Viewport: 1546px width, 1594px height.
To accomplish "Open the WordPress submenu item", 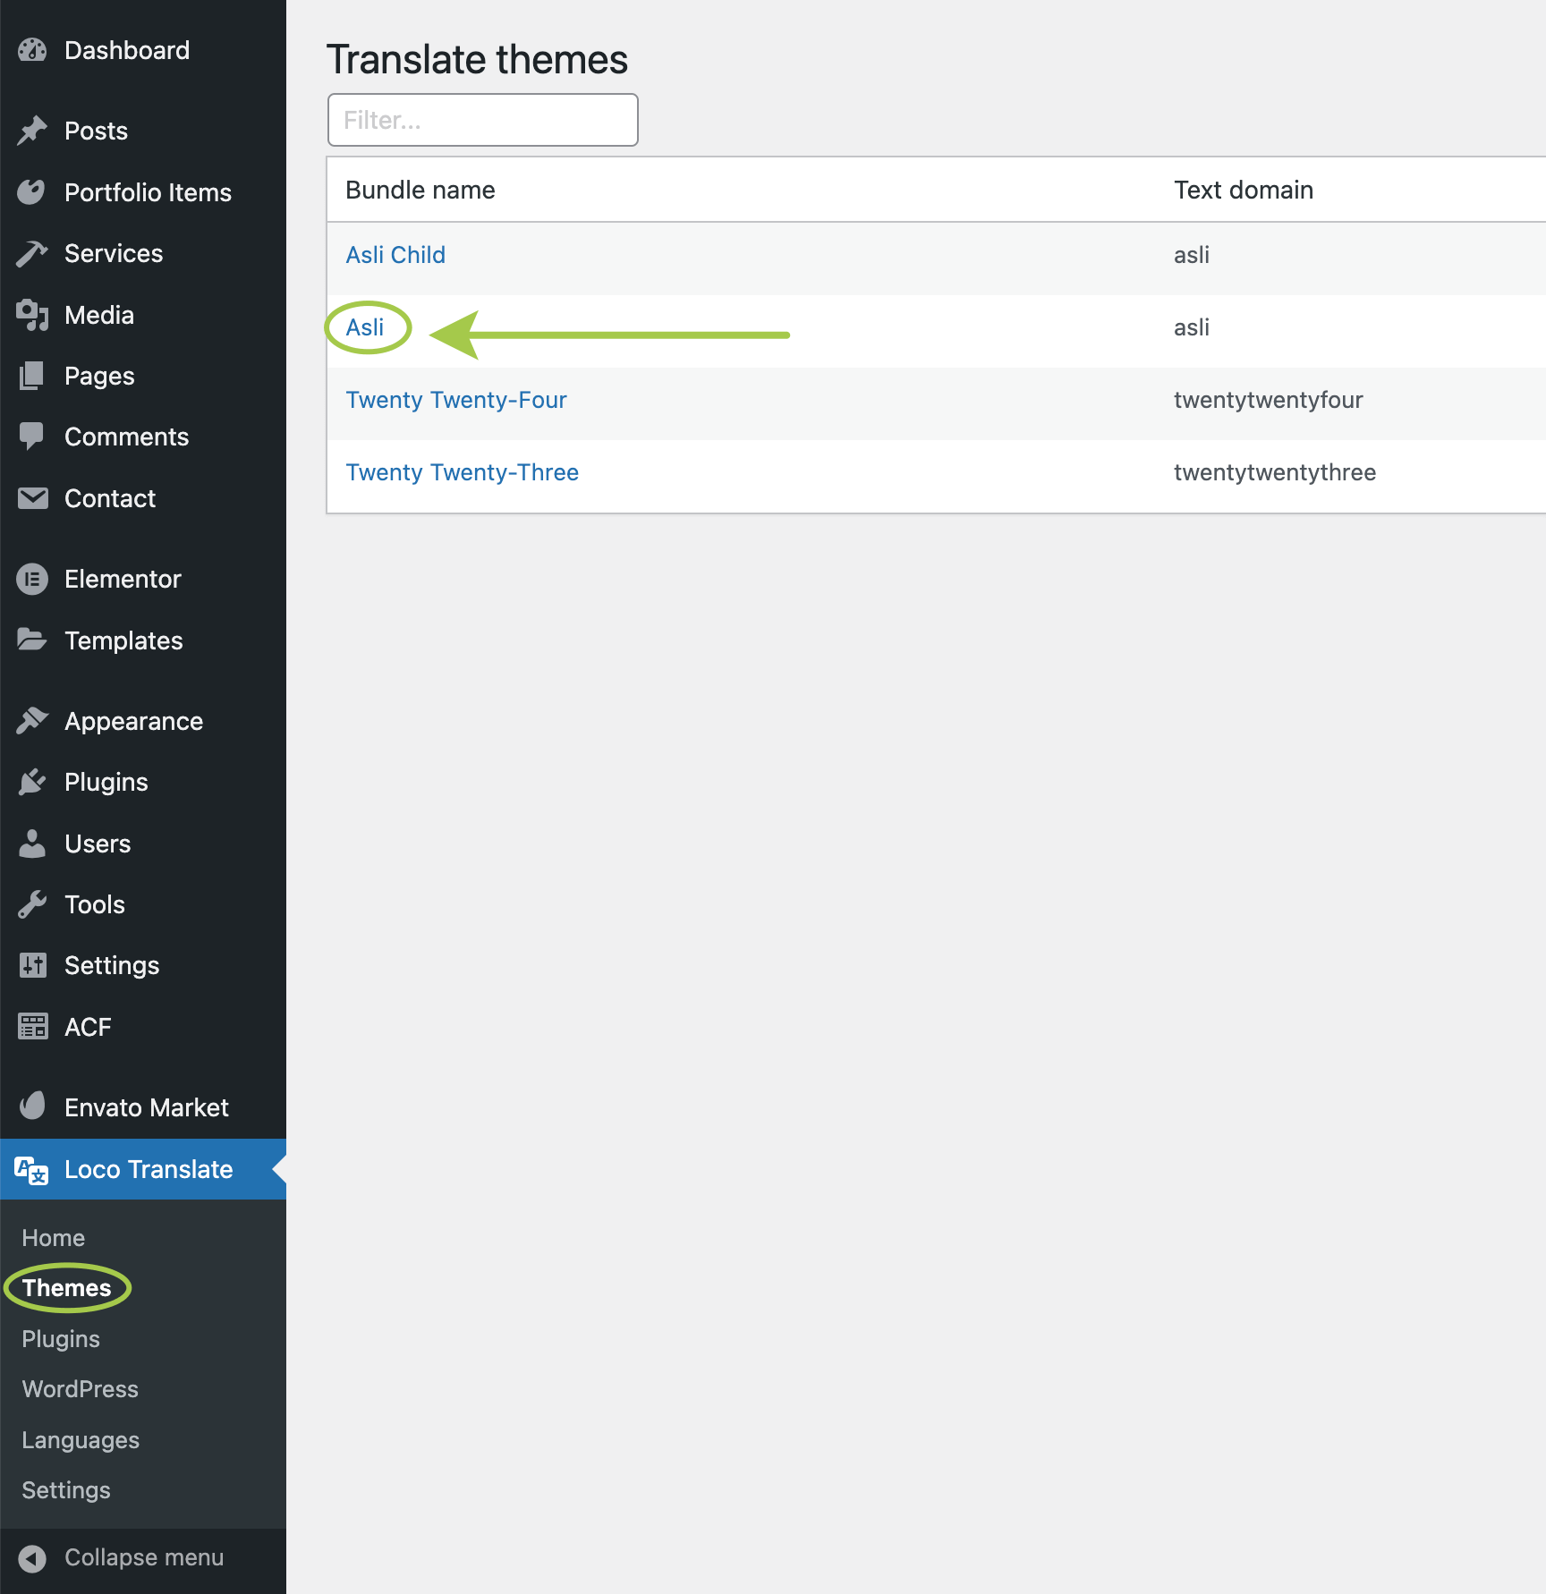I will pos(81,1389).
